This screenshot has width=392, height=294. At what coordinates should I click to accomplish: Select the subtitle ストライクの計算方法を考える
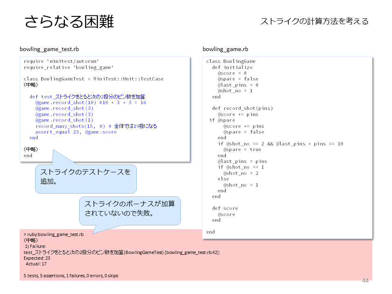point(314,21)
